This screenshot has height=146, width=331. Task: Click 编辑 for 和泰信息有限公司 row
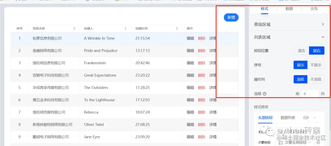(x=190, y=38)
